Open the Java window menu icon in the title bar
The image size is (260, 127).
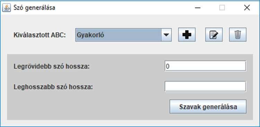[x=7, y=8]
